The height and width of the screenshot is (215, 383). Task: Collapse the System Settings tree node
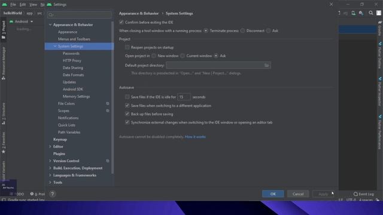click(55, 46)
